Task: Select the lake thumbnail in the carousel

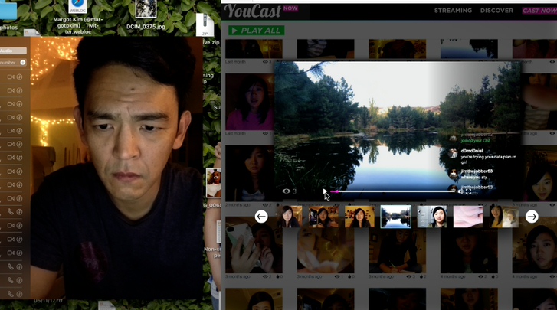Action: (x=396, y=217)
